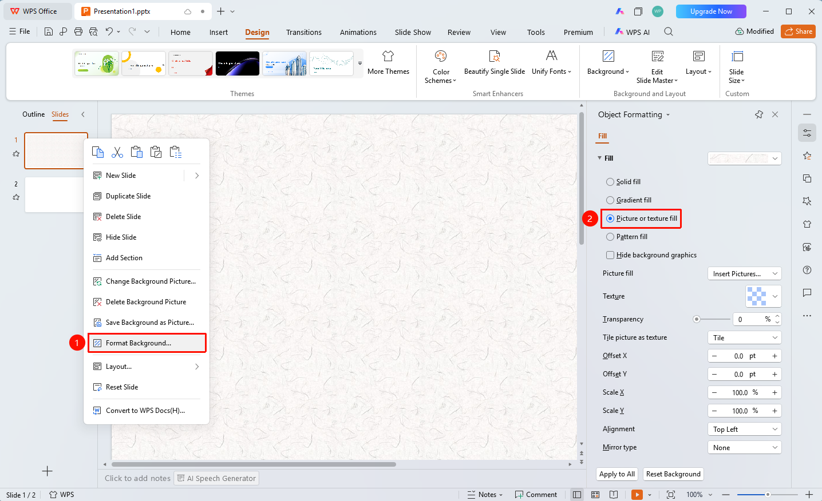Open Insert Pictures dropdown for Picture fill
This screenshot has height=501, width=822.
[745, 274]
